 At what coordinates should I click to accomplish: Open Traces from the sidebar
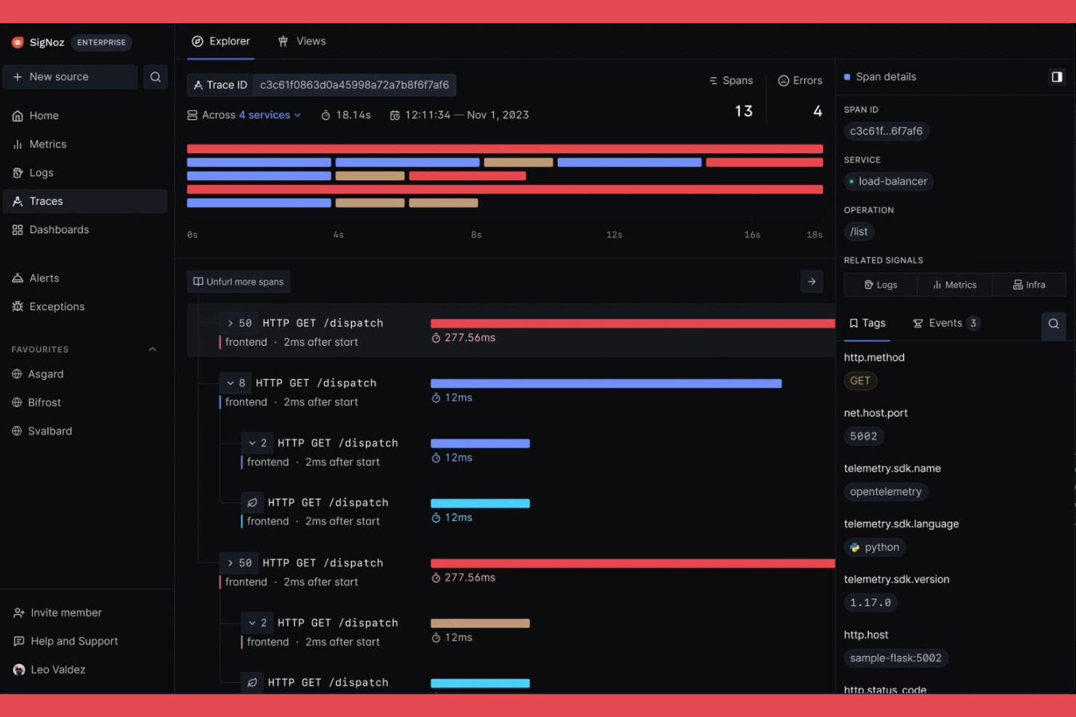click(45, 201)
